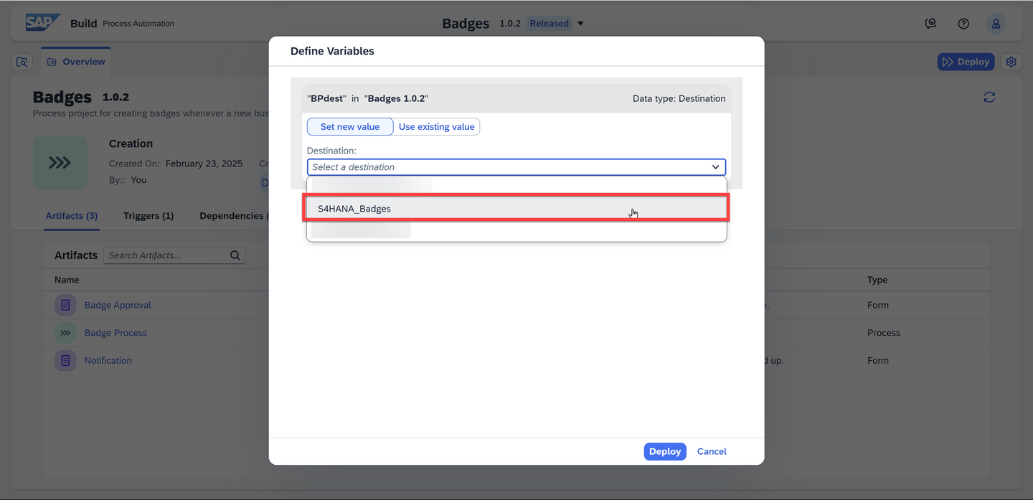Open the Released version dropdown arrow

pos(580,24)
